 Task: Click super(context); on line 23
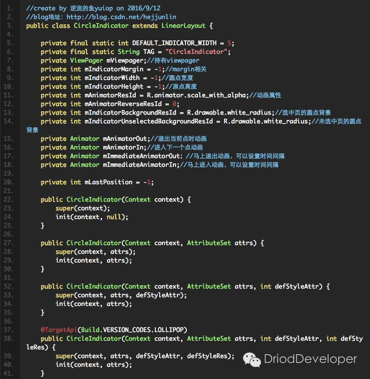coord(83,208)
